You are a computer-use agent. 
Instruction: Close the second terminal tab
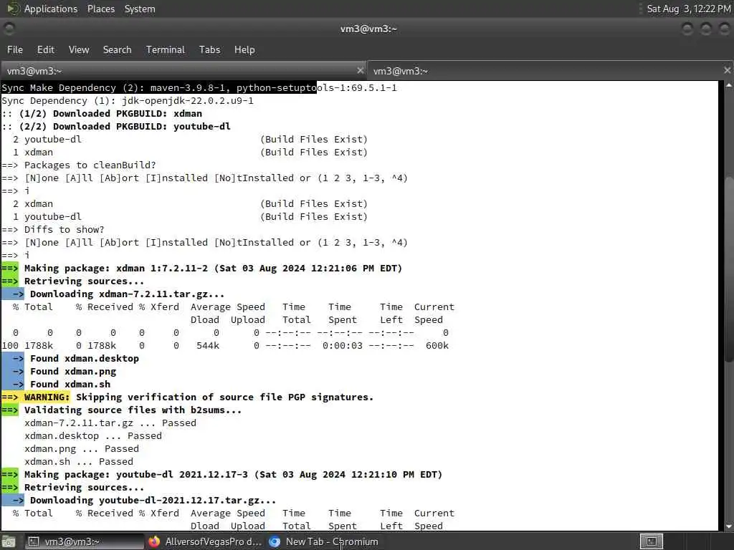click(x=727, y=70)
